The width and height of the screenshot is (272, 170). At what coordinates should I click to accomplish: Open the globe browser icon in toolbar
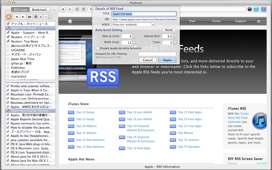[250, 9]
